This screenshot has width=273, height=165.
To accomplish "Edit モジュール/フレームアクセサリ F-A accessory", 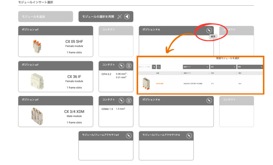I will coord(189,135).
